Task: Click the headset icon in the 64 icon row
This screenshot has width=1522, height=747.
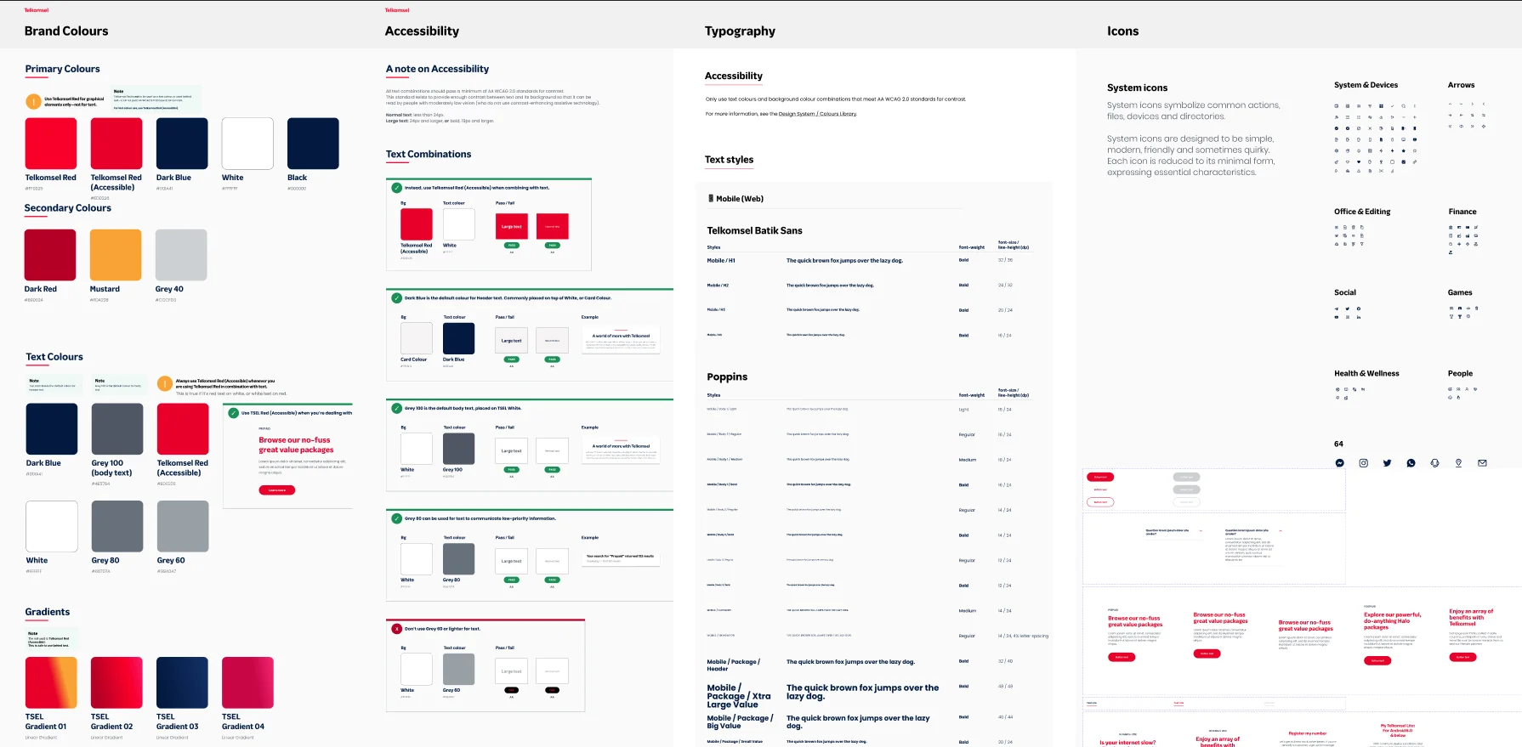Action: click(x=1434, y=463)
